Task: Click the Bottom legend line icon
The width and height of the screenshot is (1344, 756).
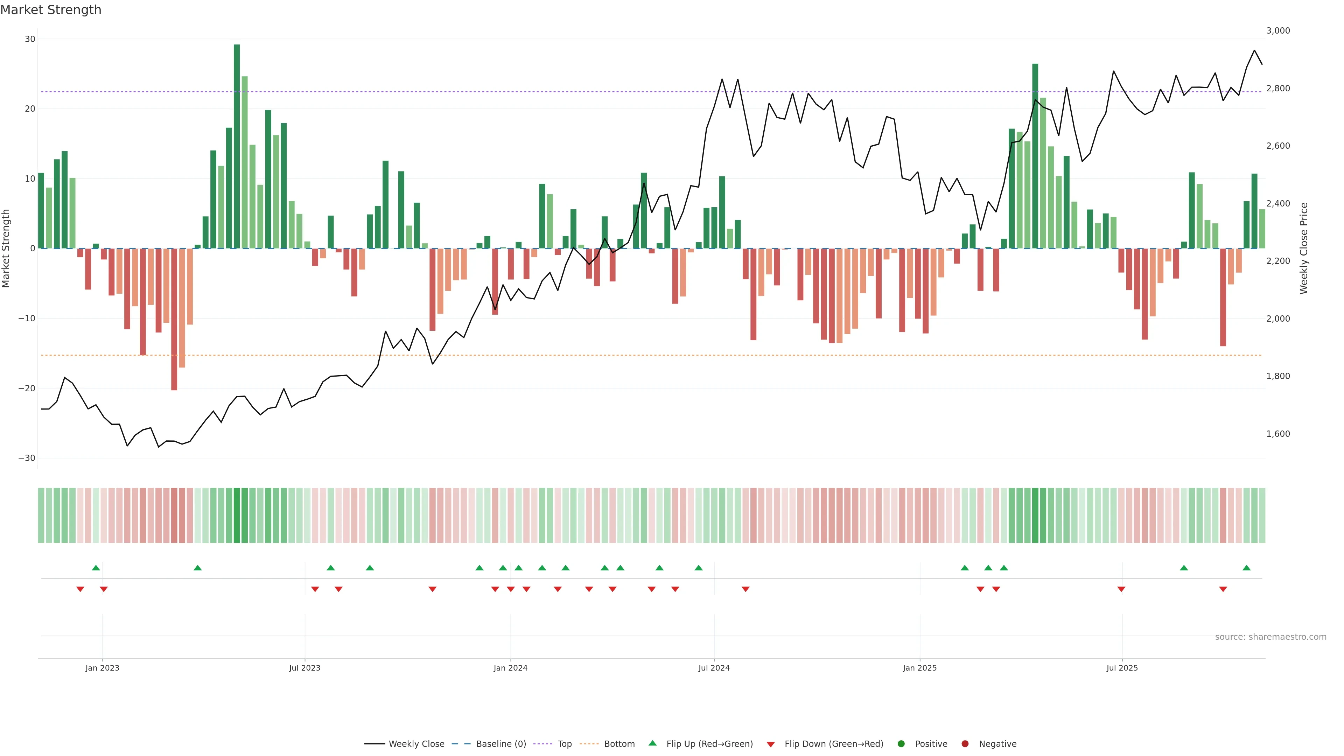Action: click(589, 744)
